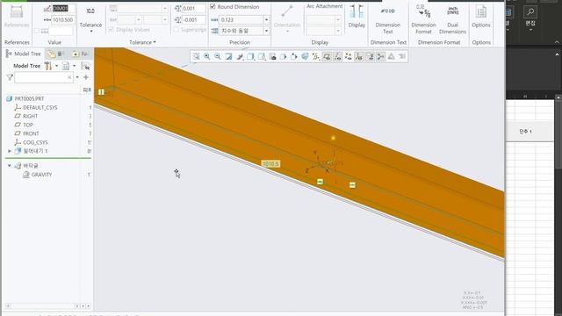
Task: Click the Dimension Text button
Action: pyautogui.click(x=388, y=21)
